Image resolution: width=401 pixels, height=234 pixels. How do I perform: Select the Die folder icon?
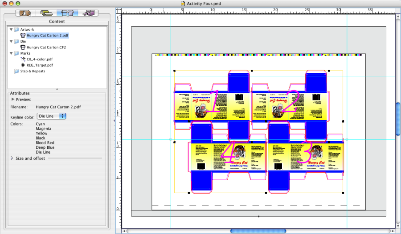16,41
